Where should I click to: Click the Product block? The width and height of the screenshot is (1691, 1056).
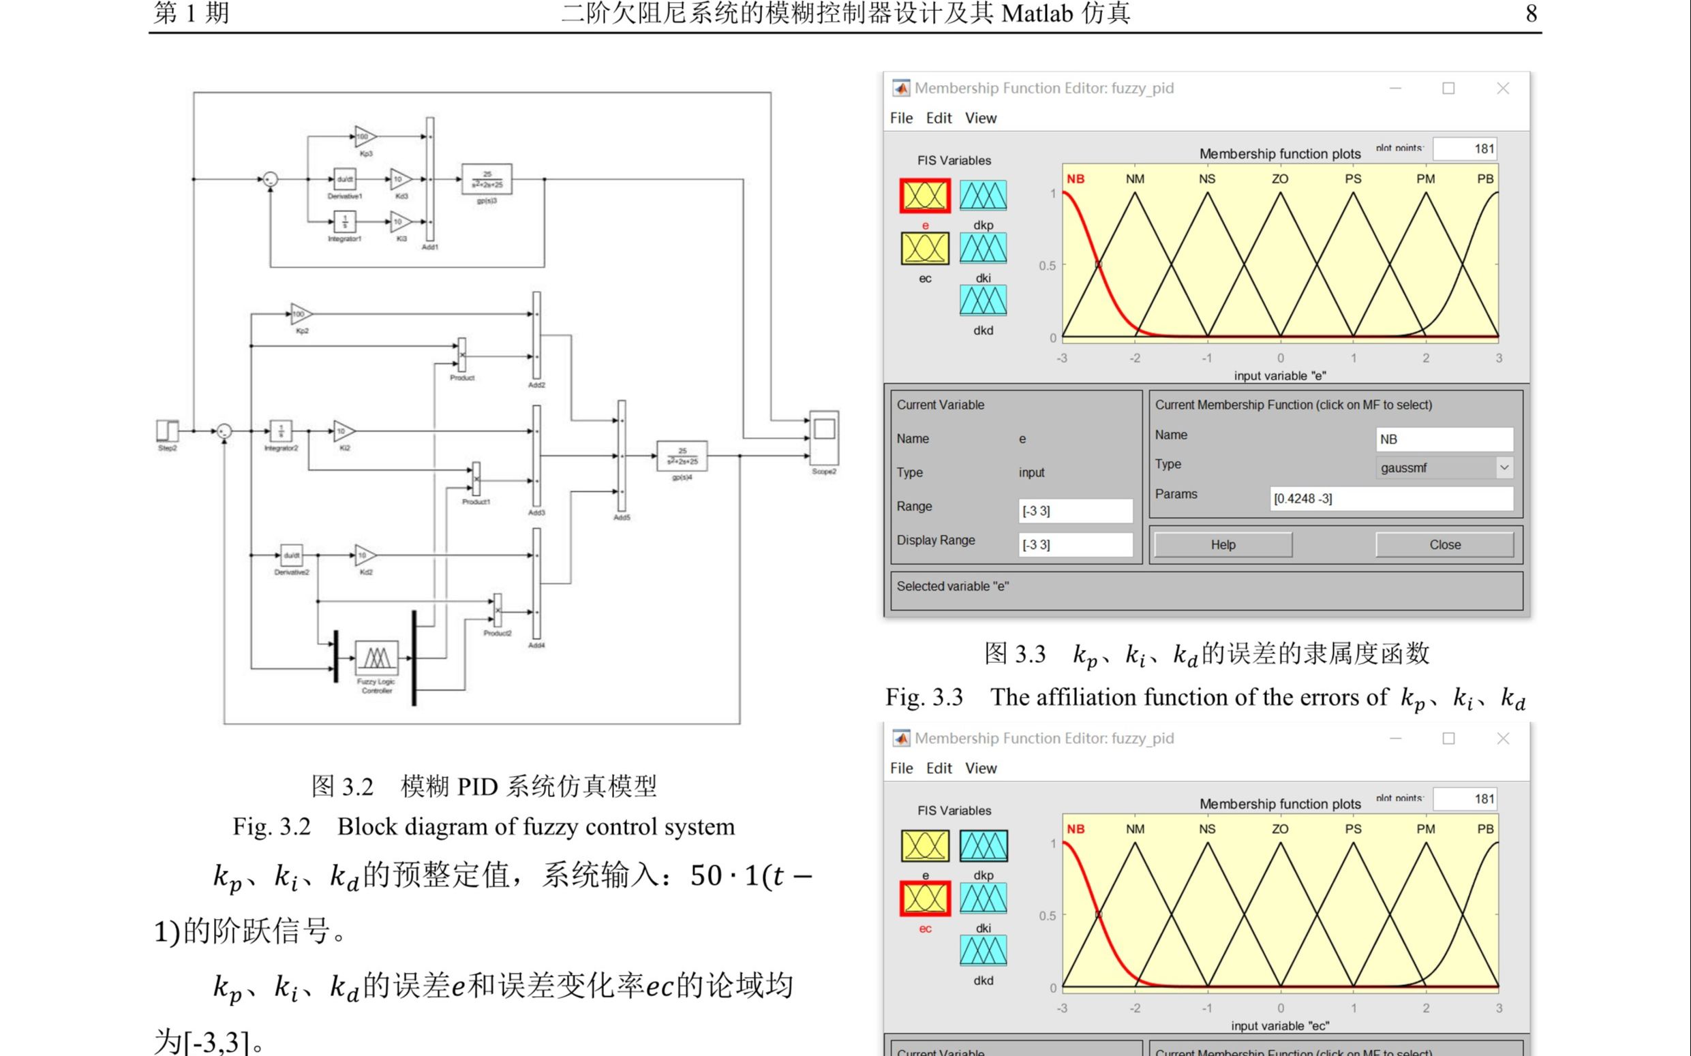point(462,356)
